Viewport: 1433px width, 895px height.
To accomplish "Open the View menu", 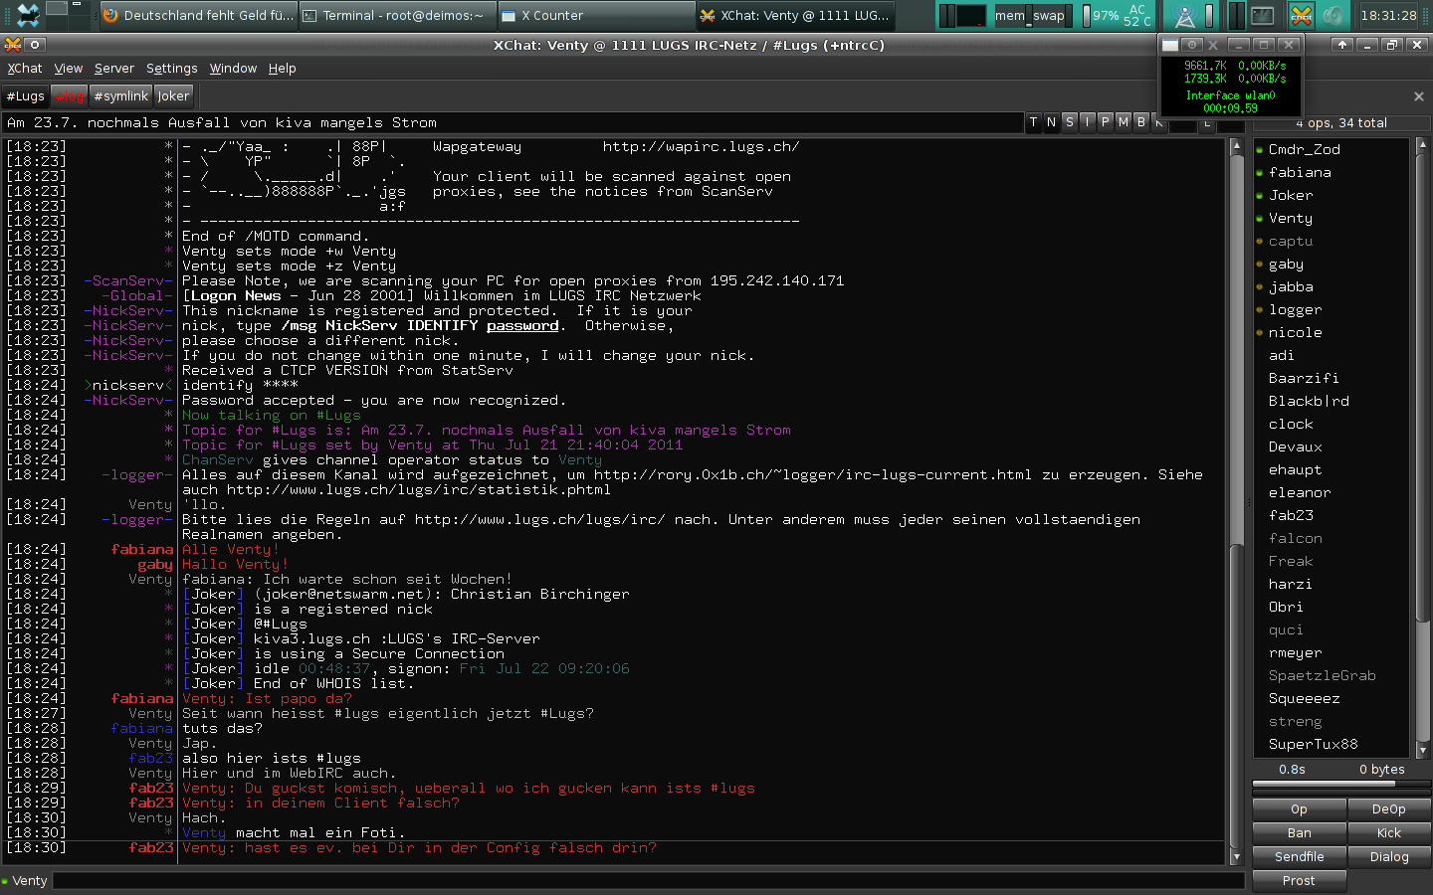I will 68,68.
